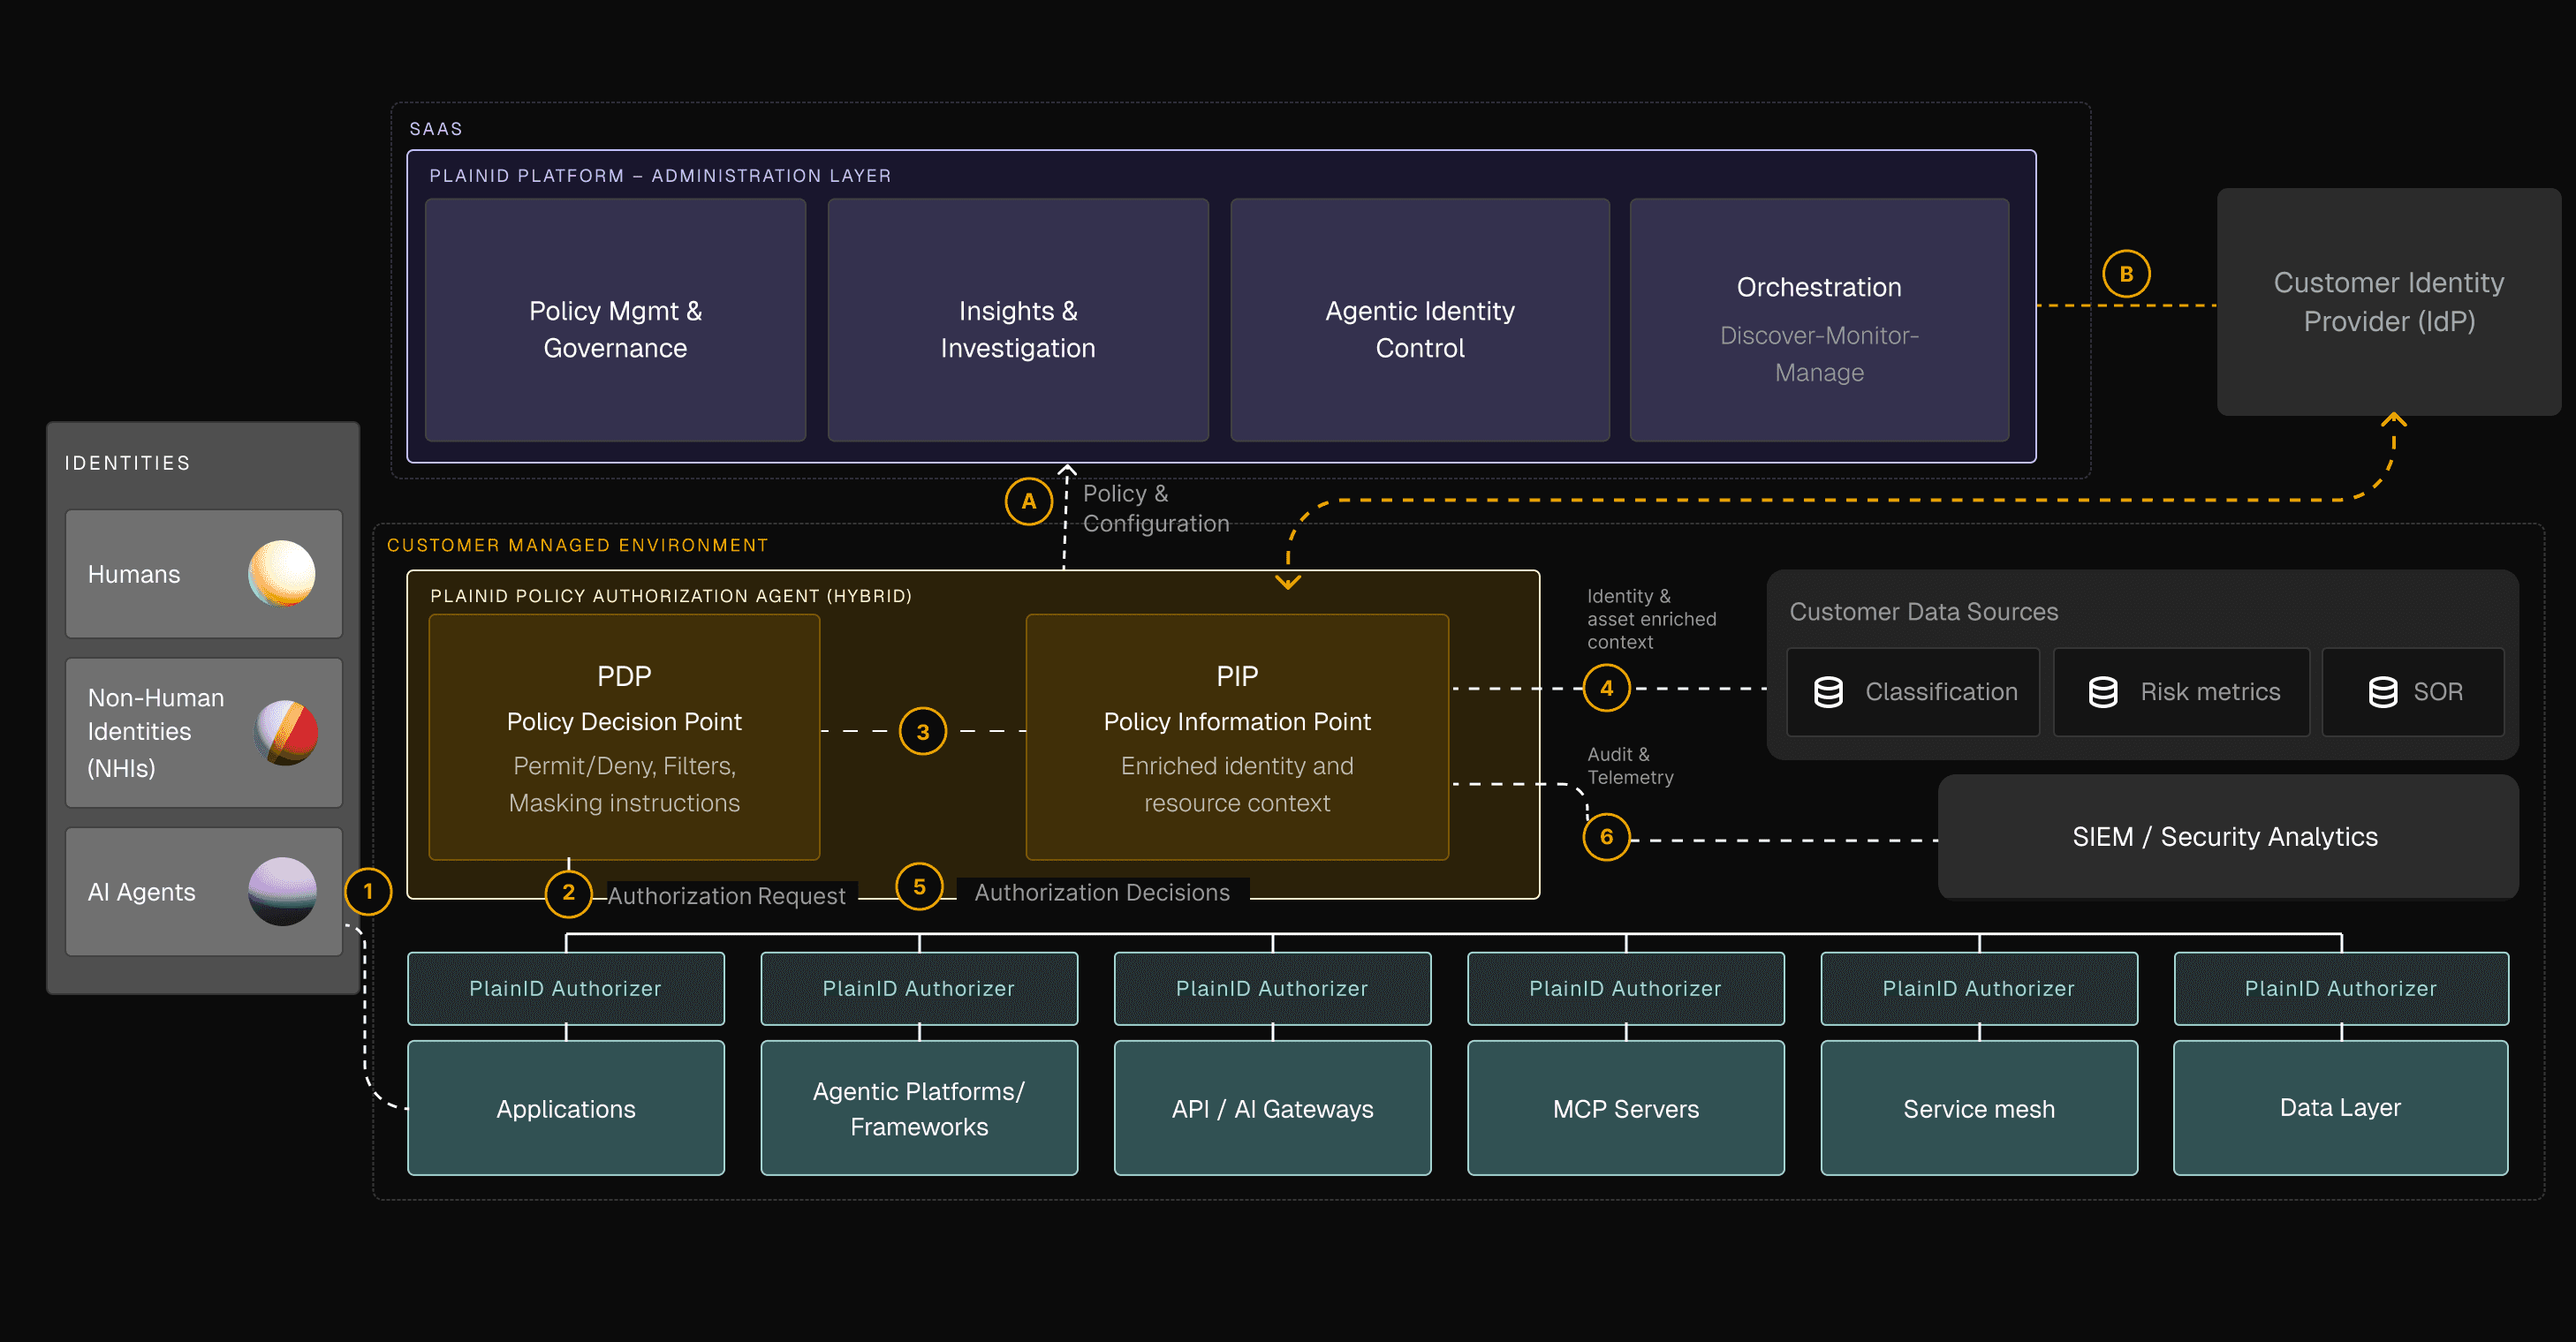The width and height of the screenshot is (2576, 1342).
Task: Click the Non-Human Identities (NHIs) card
Action: click(204, 733)
